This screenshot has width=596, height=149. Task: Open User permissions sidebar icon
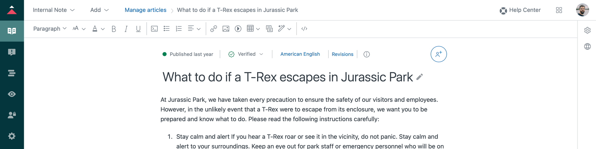(x=12, y=115)
